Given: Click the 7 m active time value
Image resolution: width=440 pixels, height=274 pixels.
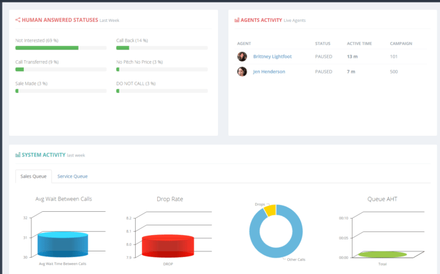Looking at the screenshot, I should [x=351, y=72].
